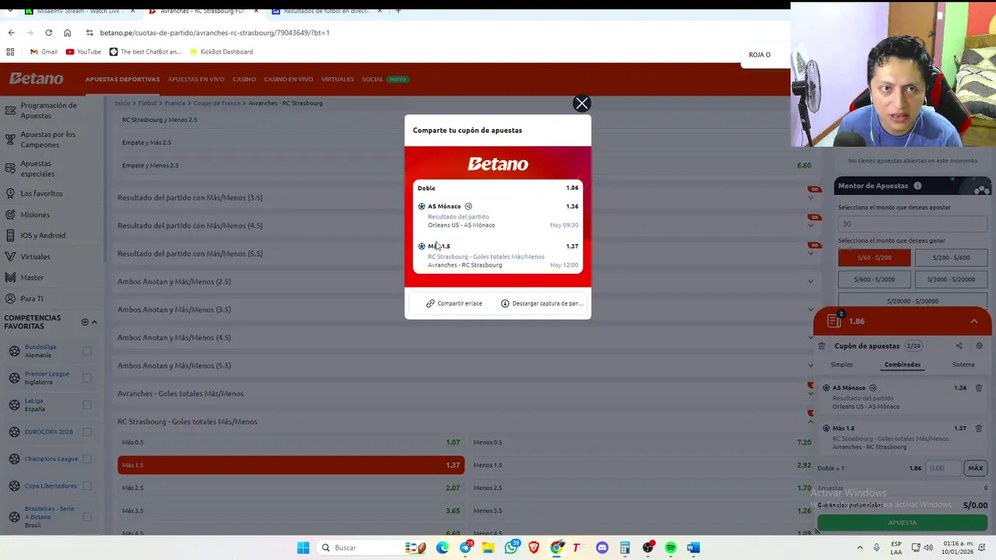Open the Casino en vivo tab
Viewport: 996px width, 560px height.
[288, 79]
